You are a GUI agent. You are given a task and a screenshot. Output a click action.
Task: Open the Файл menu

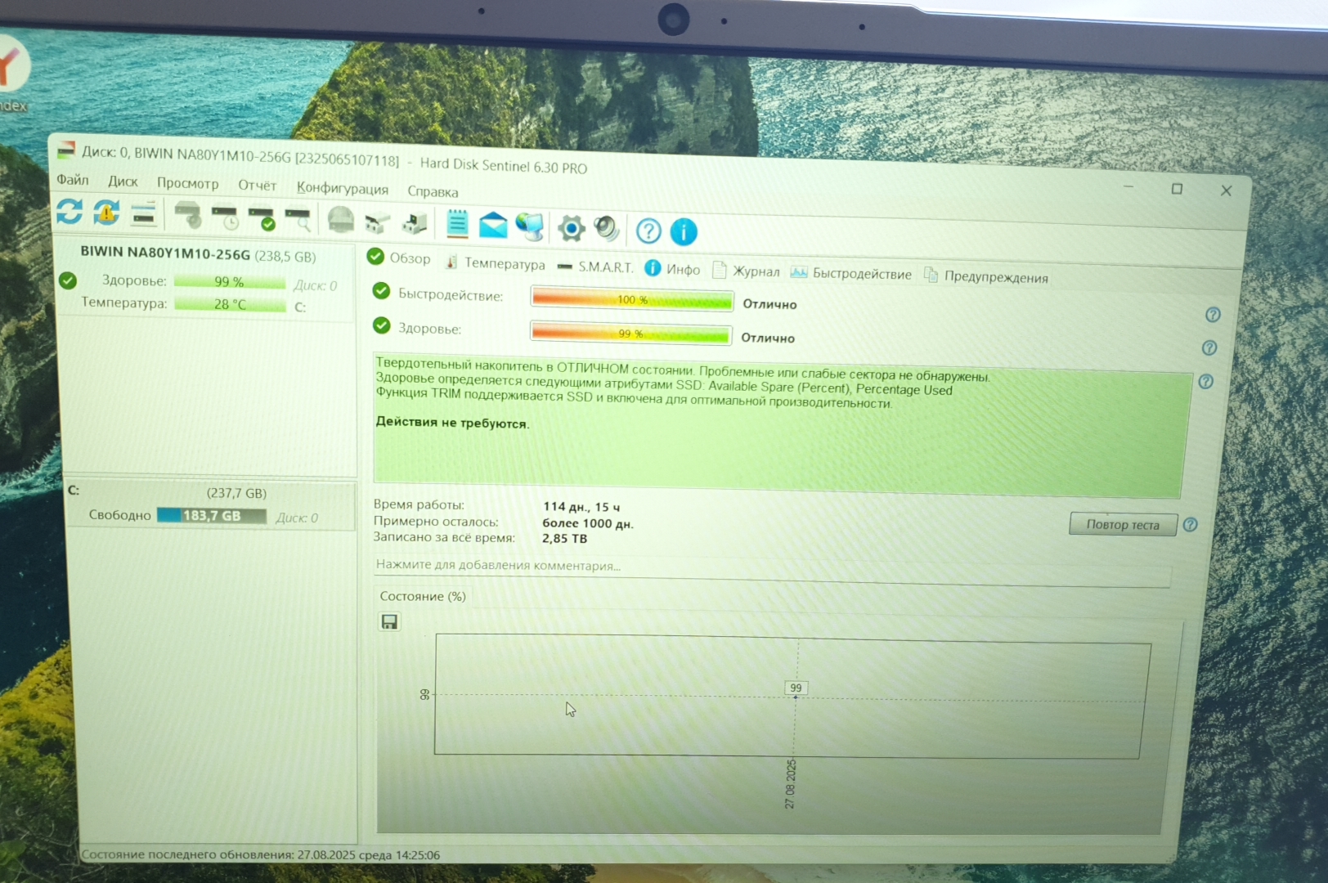click(73, 180)
